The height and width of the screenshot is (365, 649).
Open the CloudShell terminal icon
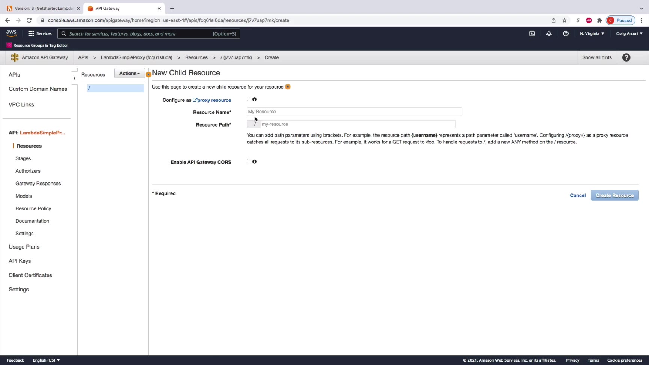click(532, 33)
